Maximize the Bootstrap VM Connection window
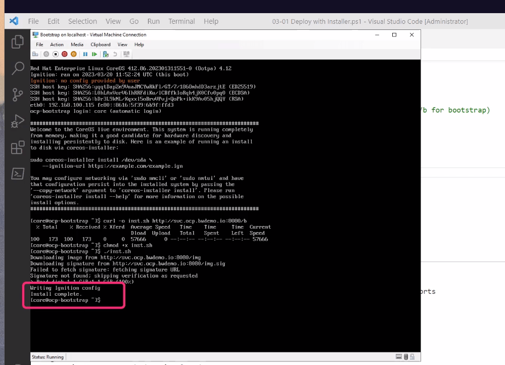 [394, 35]
